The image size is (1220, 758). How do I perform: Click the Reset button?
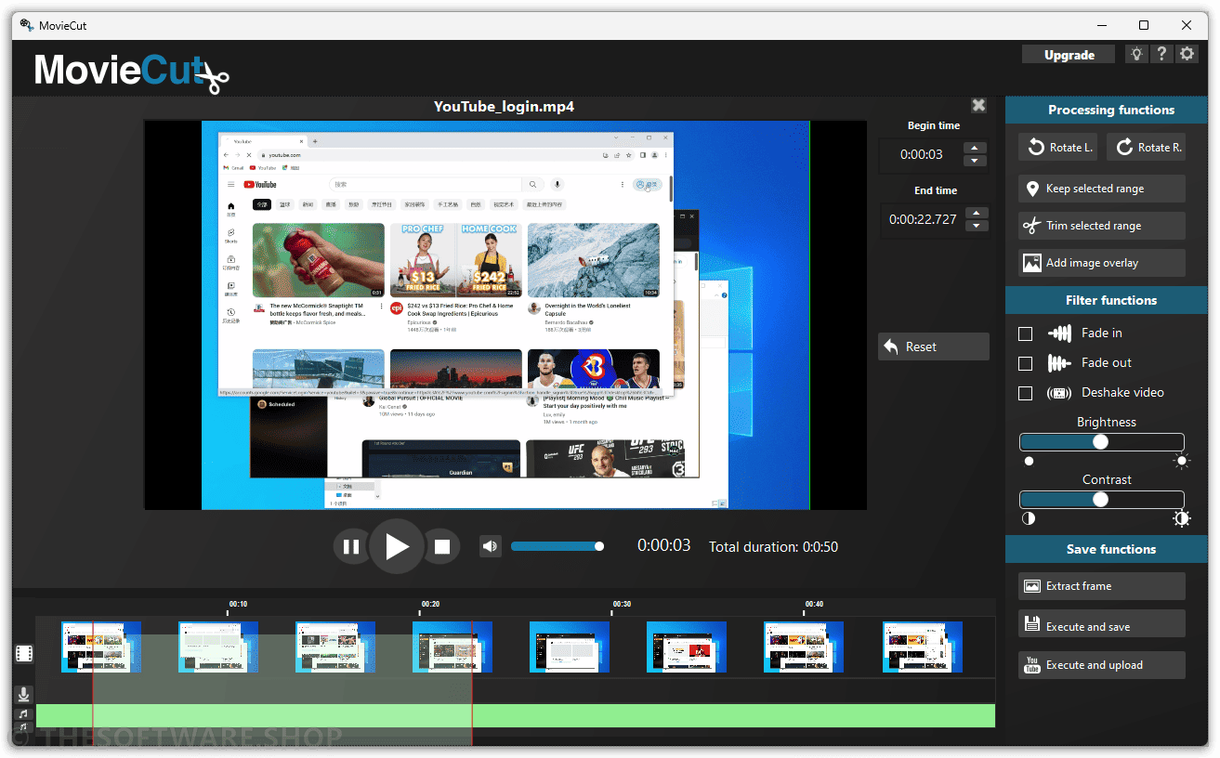[934, 346]
